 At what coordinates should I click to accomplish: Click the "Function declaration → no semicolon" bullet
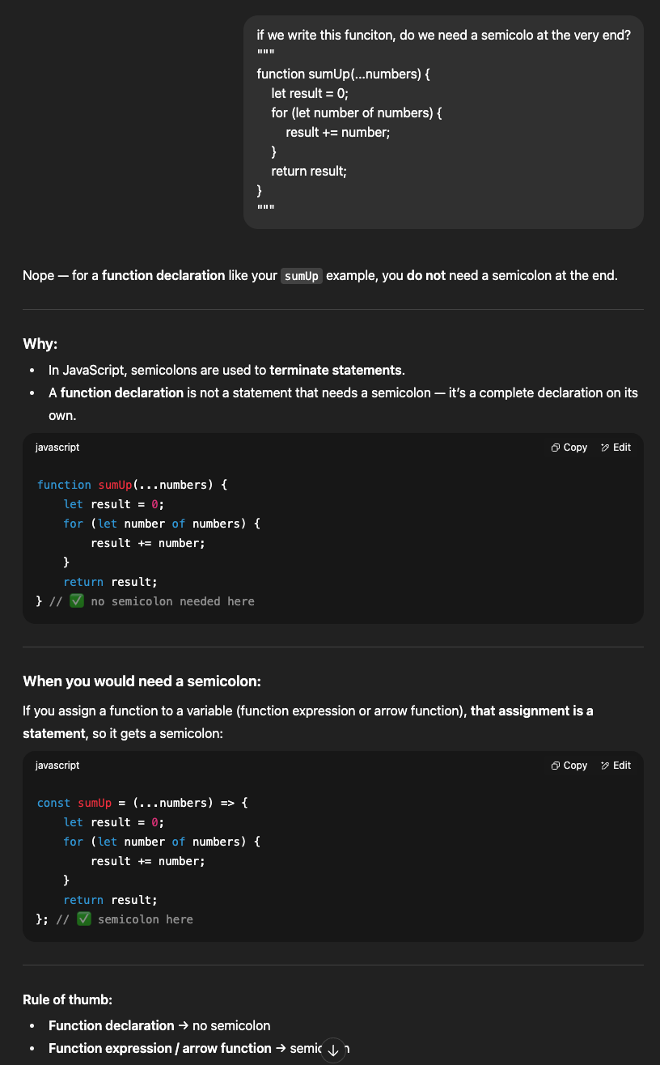[159, 1025]
